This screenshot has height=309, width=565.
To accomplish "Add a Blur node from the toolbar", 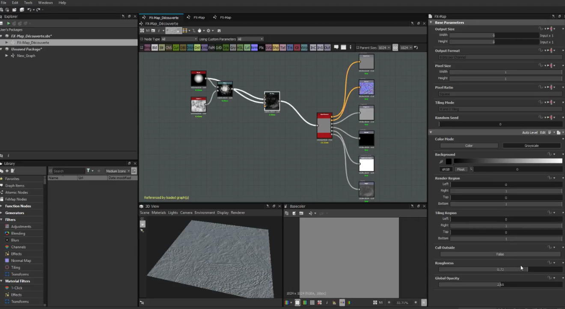I will click(161, 47).
